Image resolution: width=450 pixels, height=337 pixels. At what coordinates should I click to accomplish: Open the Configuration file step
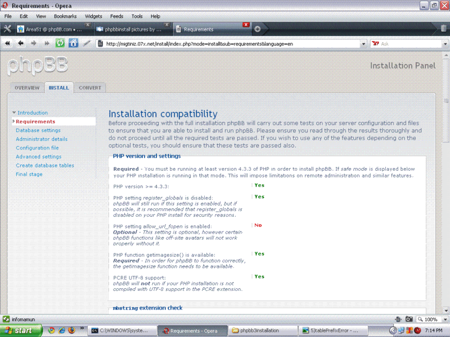37,148
